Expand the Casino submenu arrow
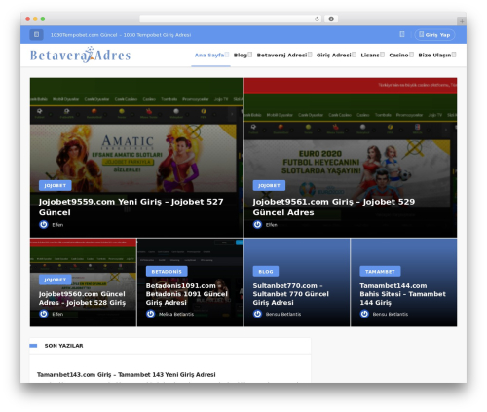Image resolution: width=487 pixels, height=412 pixels. 411,55
